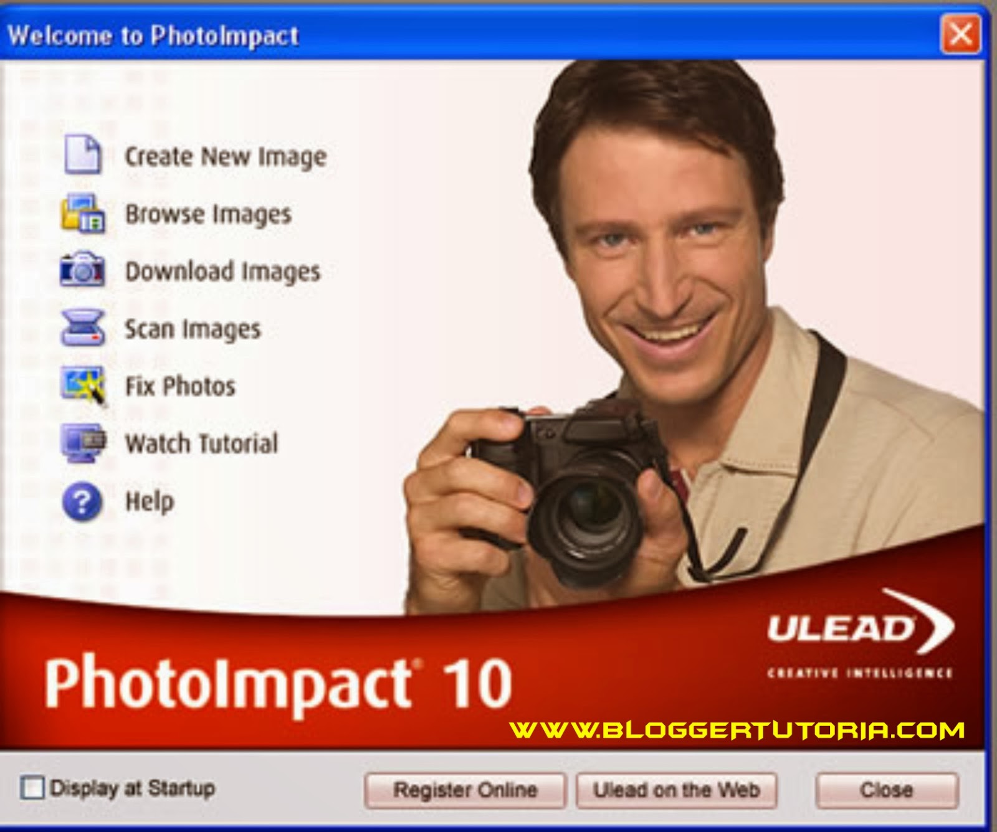Click the Close button at bottom right
This screenshot has height=832, width=997.
point(889,790)
